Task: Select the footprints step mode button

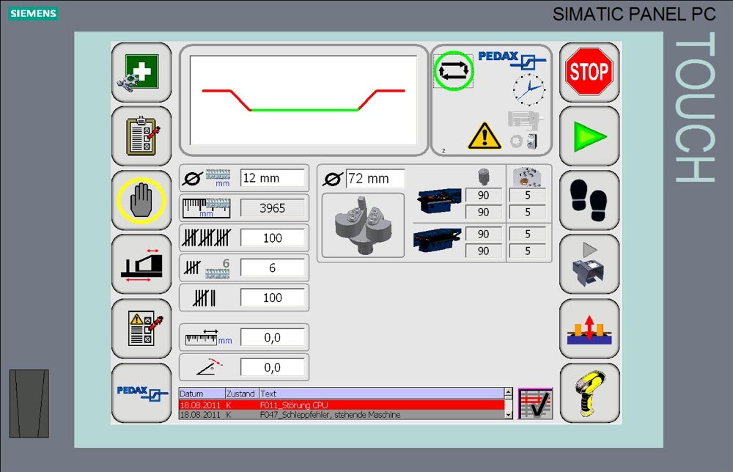Action: click(x=589, y=201)
